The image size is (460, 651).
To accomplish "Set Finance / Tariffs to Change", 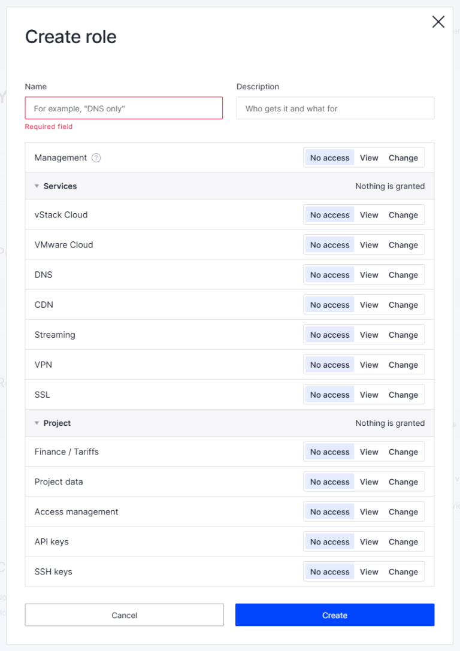I will pyautogui.click(x=403, y=452).
